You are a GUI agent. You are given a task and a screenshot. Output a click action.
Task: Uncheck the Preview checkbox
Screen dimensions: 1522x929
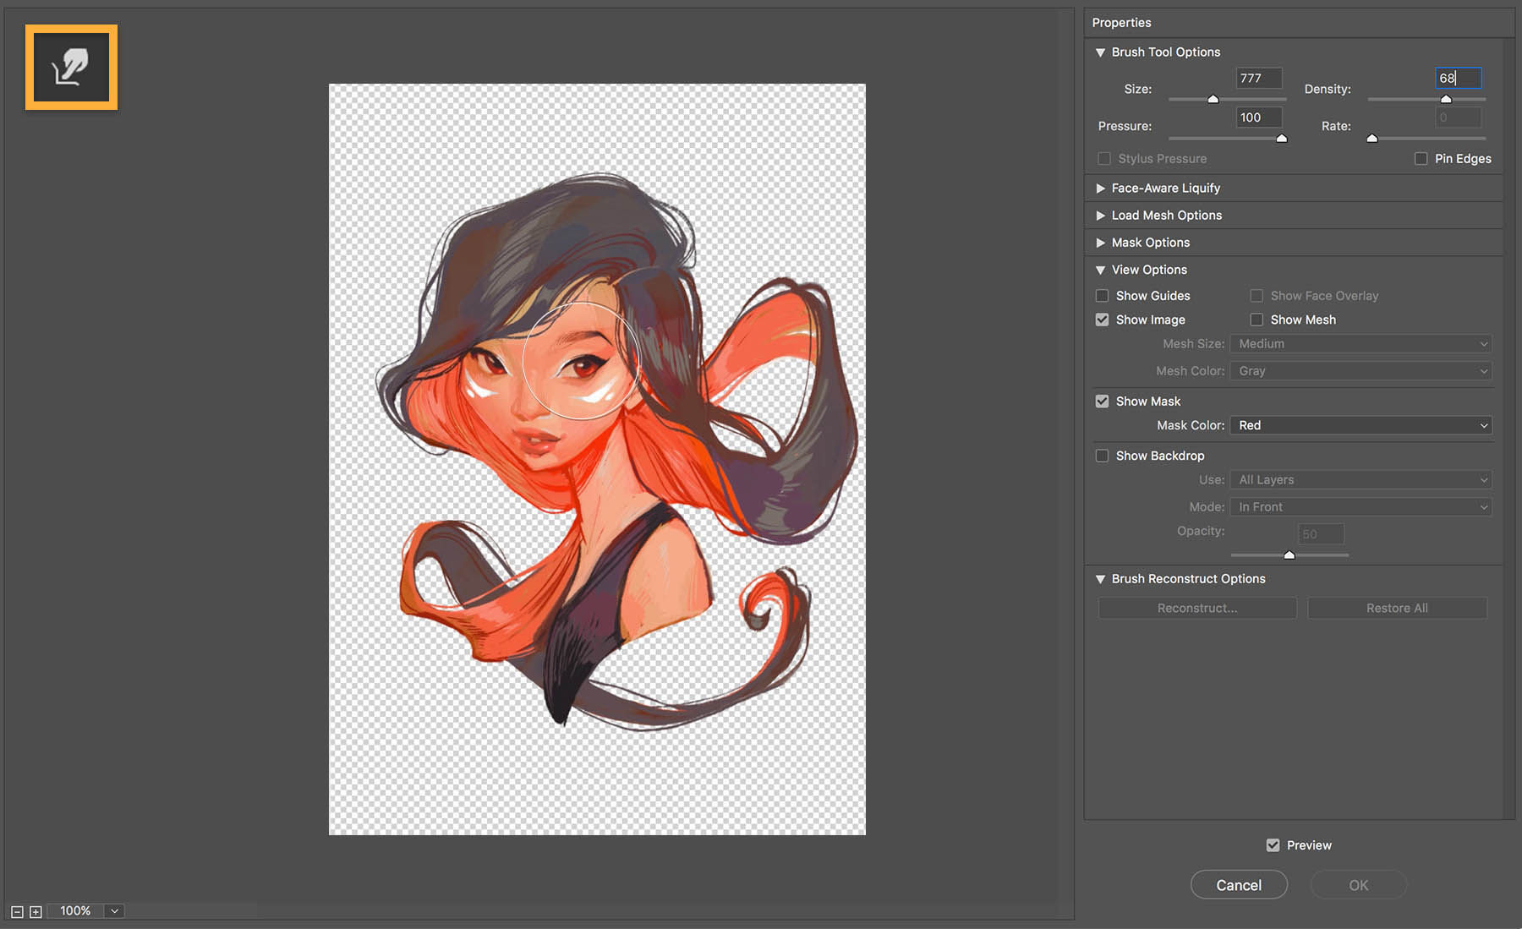coord(1273,844)
